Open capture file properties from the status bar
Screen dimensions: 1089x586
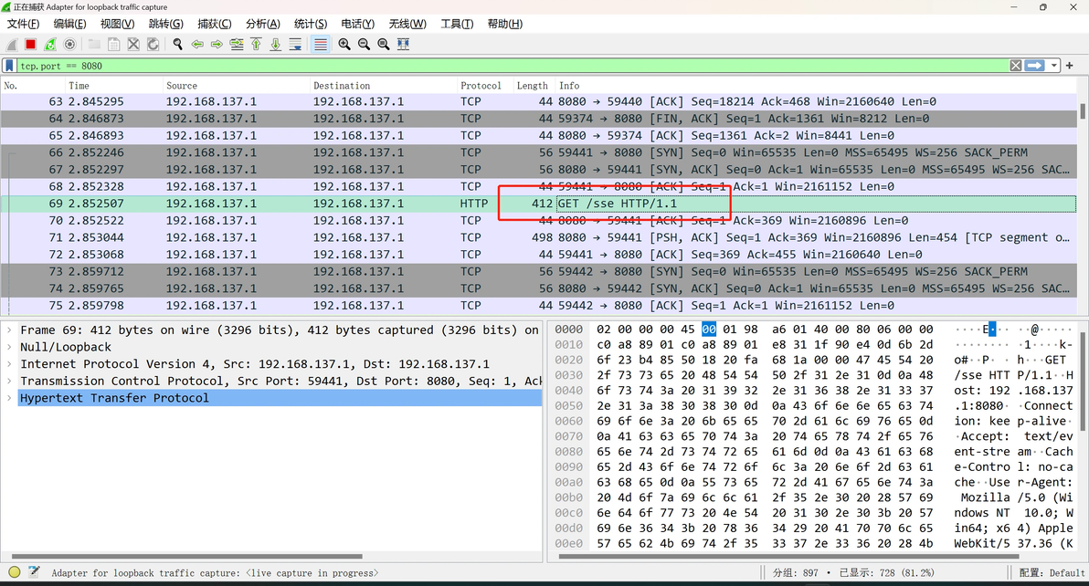[34, 572]
